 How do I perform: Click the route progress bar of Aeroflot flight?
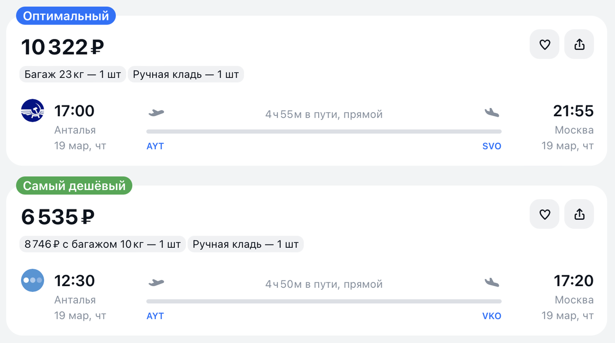pos(324,132)
